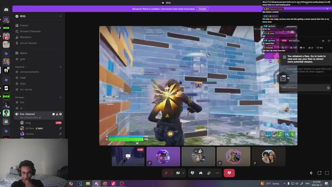
Task: Open Discord direct messages home
Action: coord(6,10)
